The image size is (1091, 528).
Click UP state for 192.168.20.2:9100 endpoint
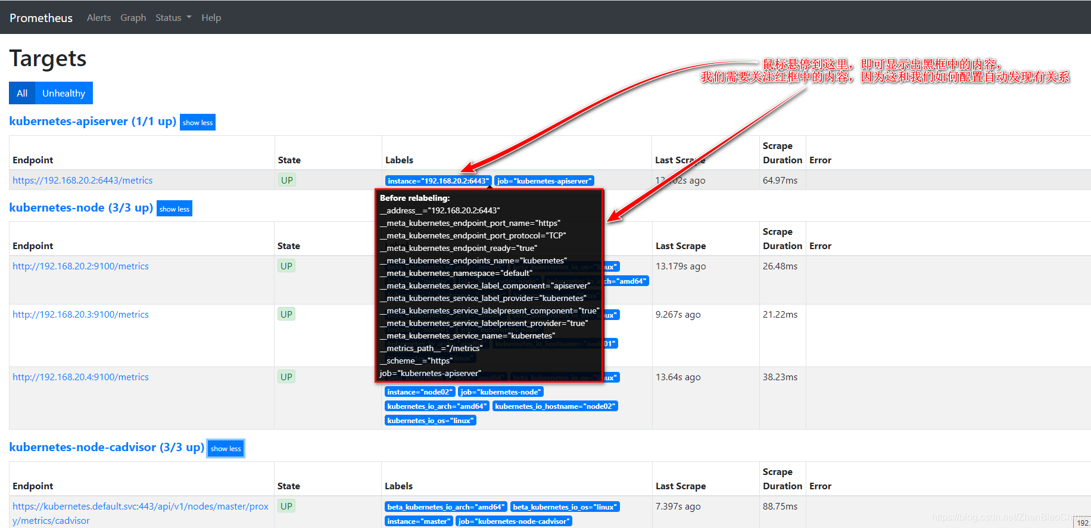(286, 266)
